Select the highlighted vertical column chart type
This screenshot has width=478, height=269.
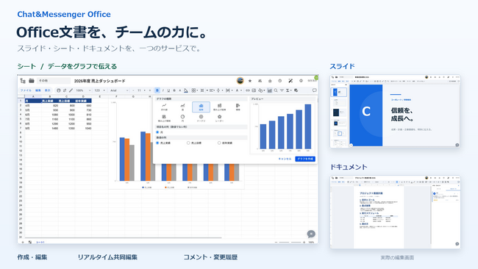tap(201, 107)
